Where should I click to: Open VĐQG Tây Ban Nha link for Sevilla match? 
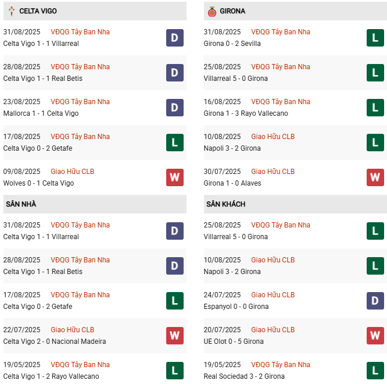(281, 32)
